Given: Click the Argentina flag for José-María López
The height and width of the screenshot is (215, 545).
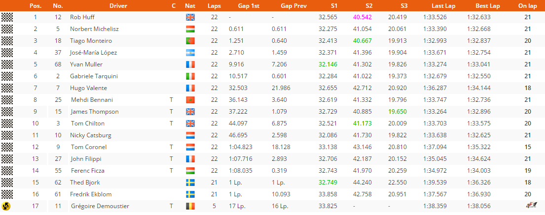Looking at the screenshot, I should (191, 53).
